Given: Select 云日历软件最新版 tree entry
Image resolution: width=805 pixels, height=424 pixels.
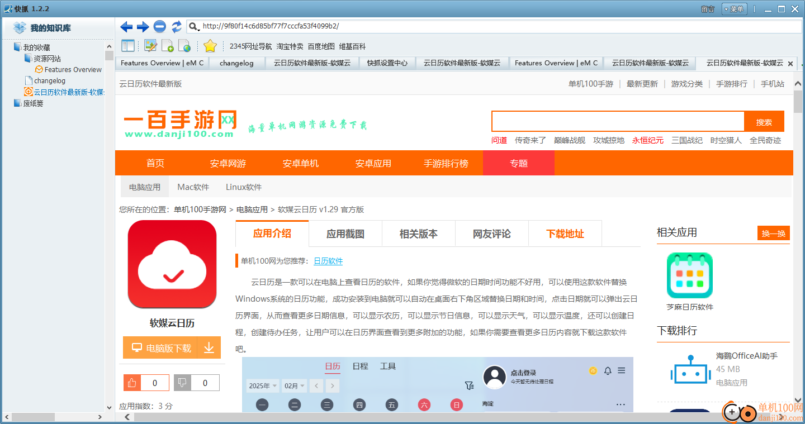Looking at the screenshot, I should [x=69, y=92].
